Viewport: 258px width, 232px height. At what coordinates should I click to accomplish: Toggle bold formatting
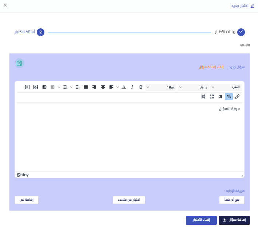click(141, 87)
